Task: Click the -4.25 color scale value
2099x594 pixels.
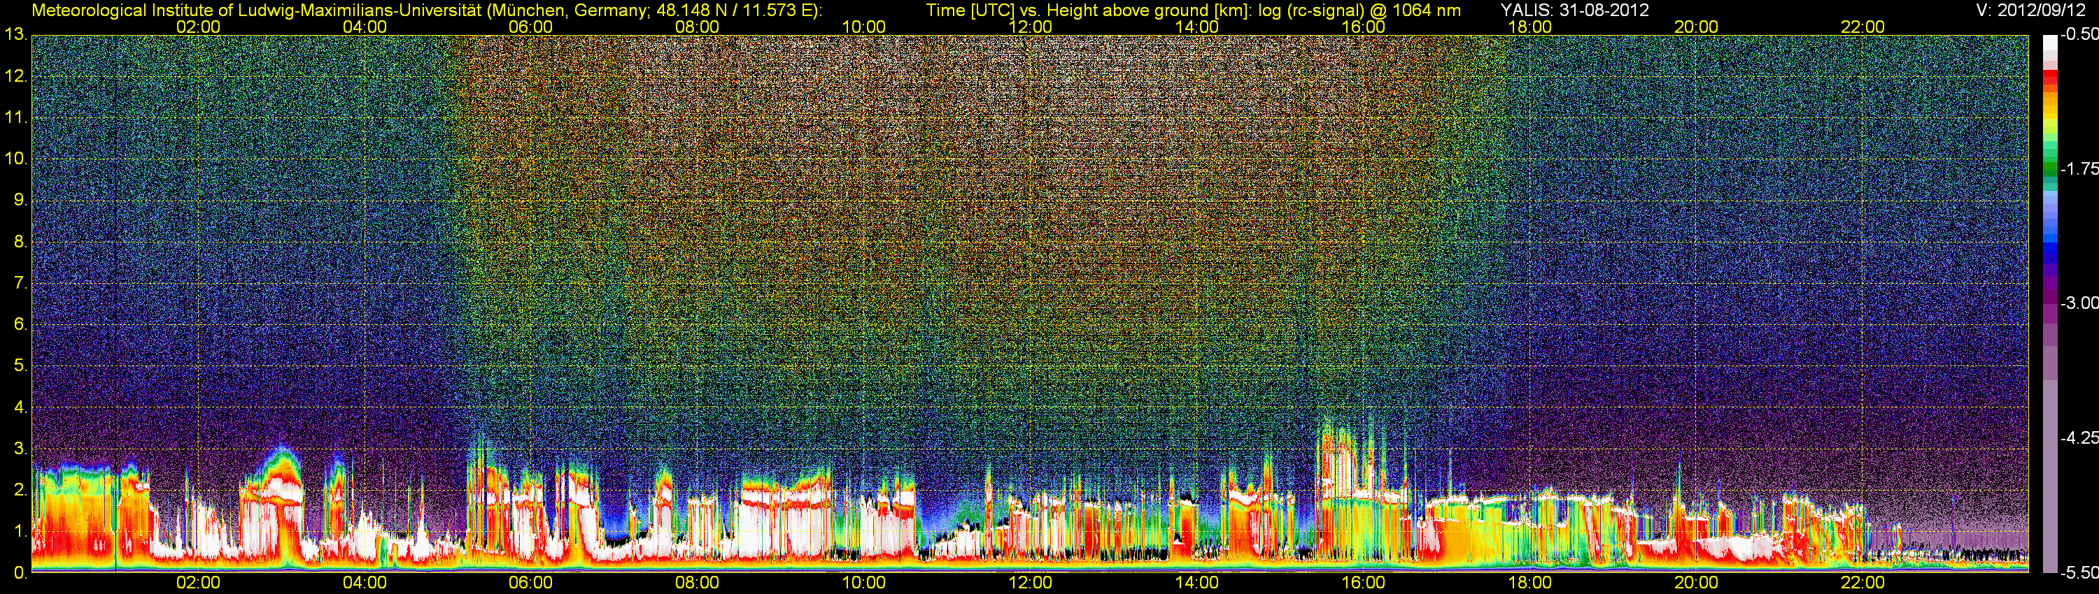Action: pos(2079,437)
